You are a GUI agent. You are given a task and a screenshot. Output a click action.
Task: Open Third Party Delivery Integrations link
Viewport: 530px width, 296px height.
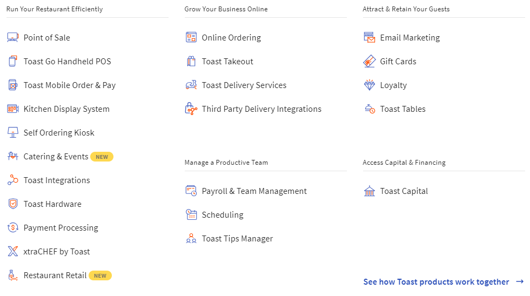(261, 109)
